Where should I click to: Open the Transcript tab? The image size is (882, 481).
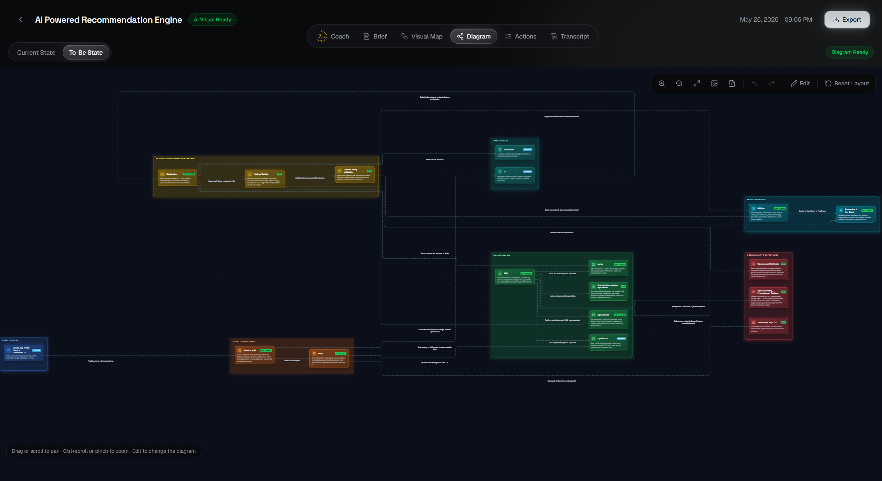coord(570,36)
